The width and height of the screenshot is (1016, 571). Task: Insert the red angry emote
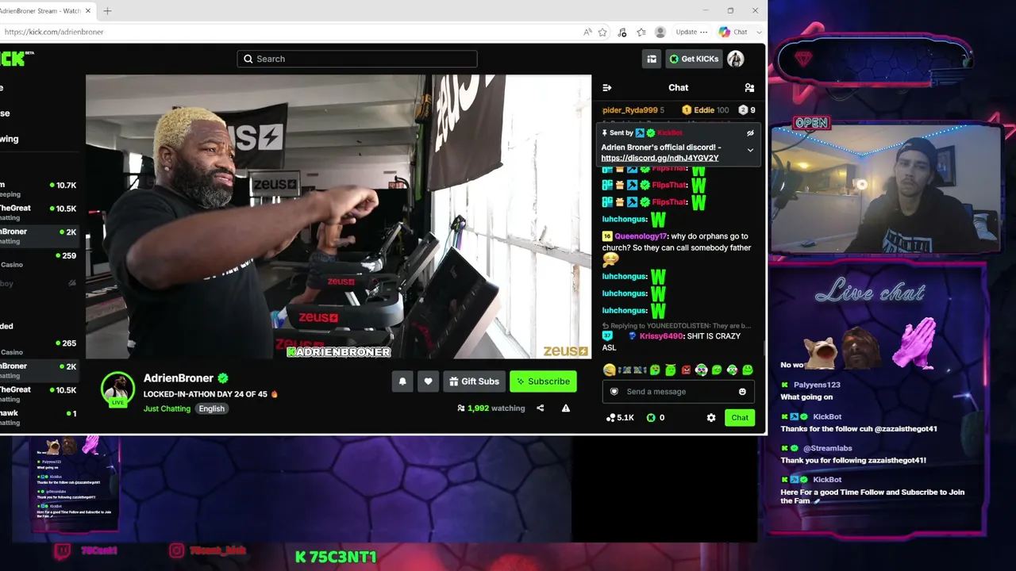click(686, 370)
